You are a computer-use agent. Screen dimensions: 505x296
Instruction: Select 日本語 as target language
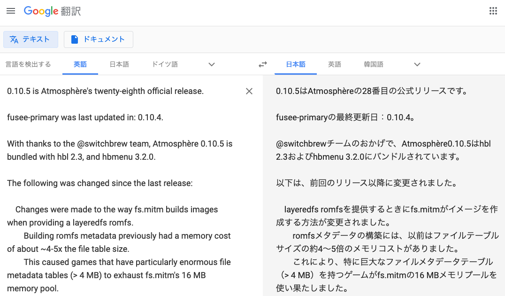296,64
